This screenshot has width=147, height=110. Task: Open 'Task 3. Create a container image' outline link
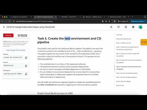(x=128, y=55)
